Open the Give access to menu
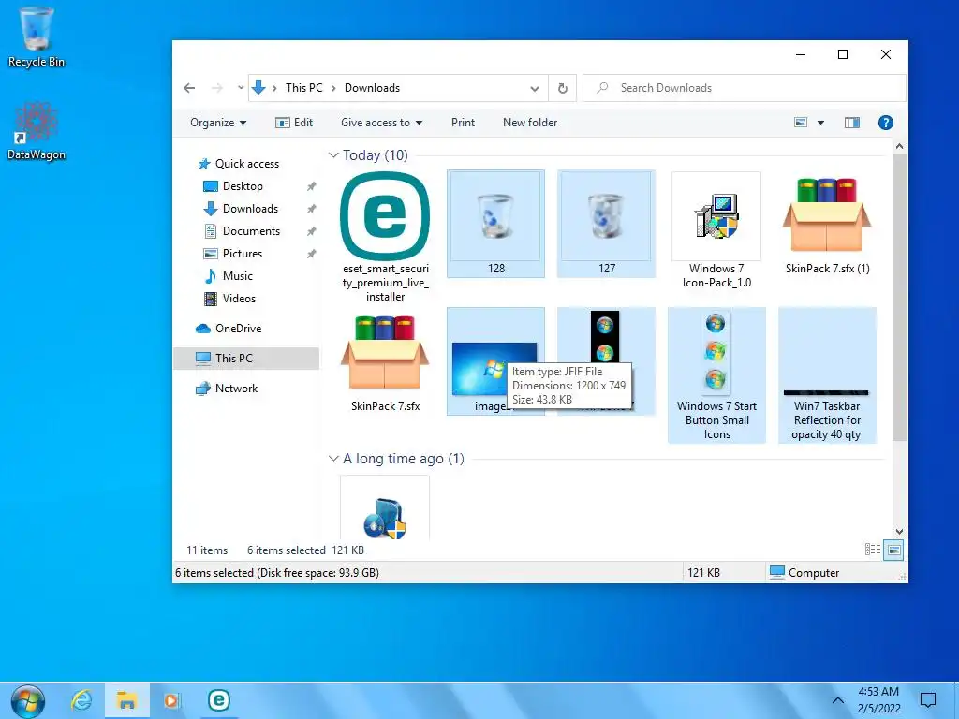 pyautogui.click(x=382, y=123)
